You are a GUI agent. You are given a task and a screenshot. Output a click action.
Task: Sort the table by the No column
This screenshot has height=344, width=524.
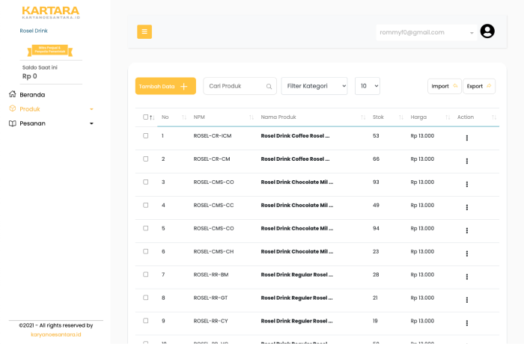coord(184,117)
